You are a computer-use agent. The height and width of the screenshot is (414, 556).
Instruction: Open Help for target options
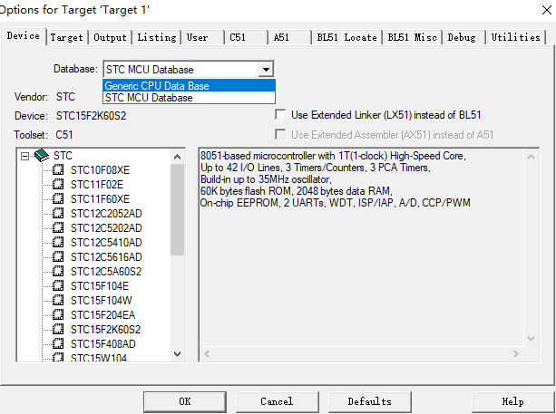point(512,401)
